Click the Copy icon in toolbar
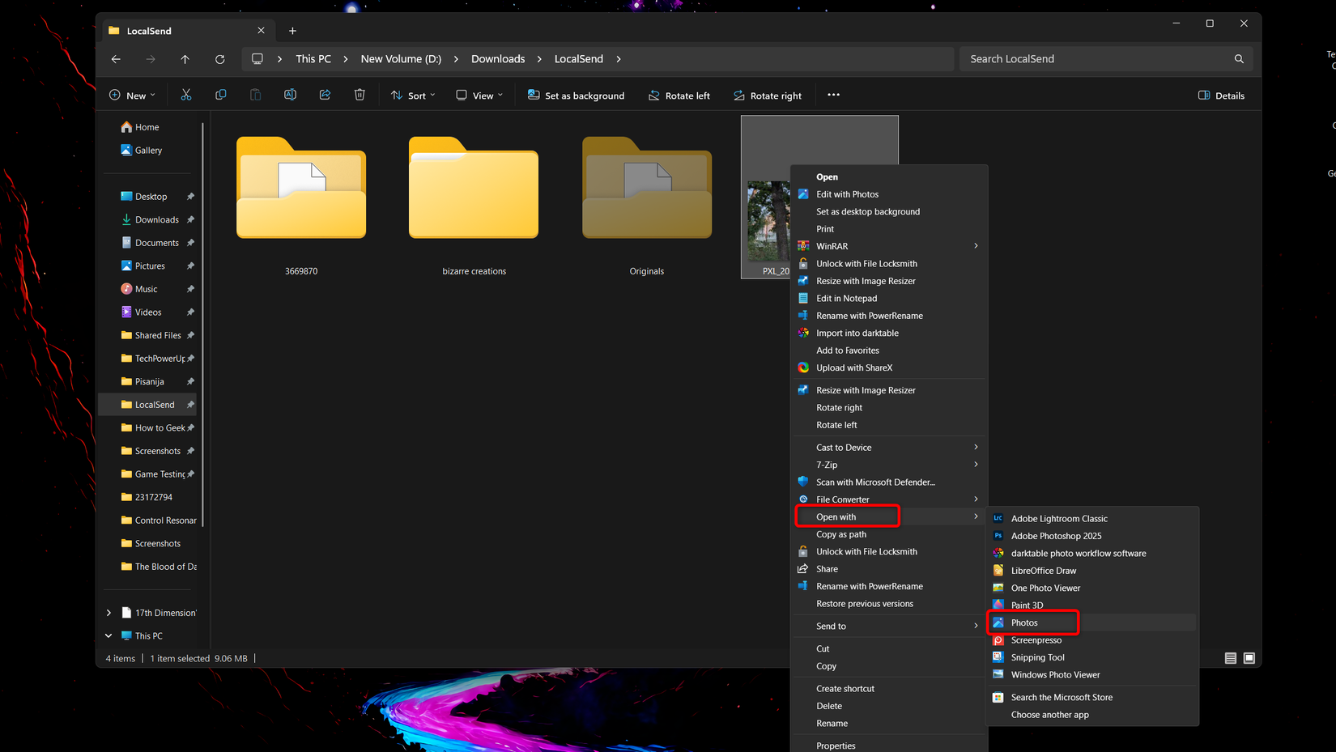1336x752 pixels. tap(221, 95)
